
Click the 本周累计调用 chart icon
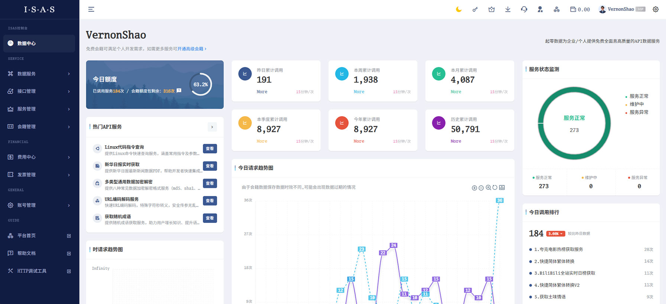click(x=342, y=74)
